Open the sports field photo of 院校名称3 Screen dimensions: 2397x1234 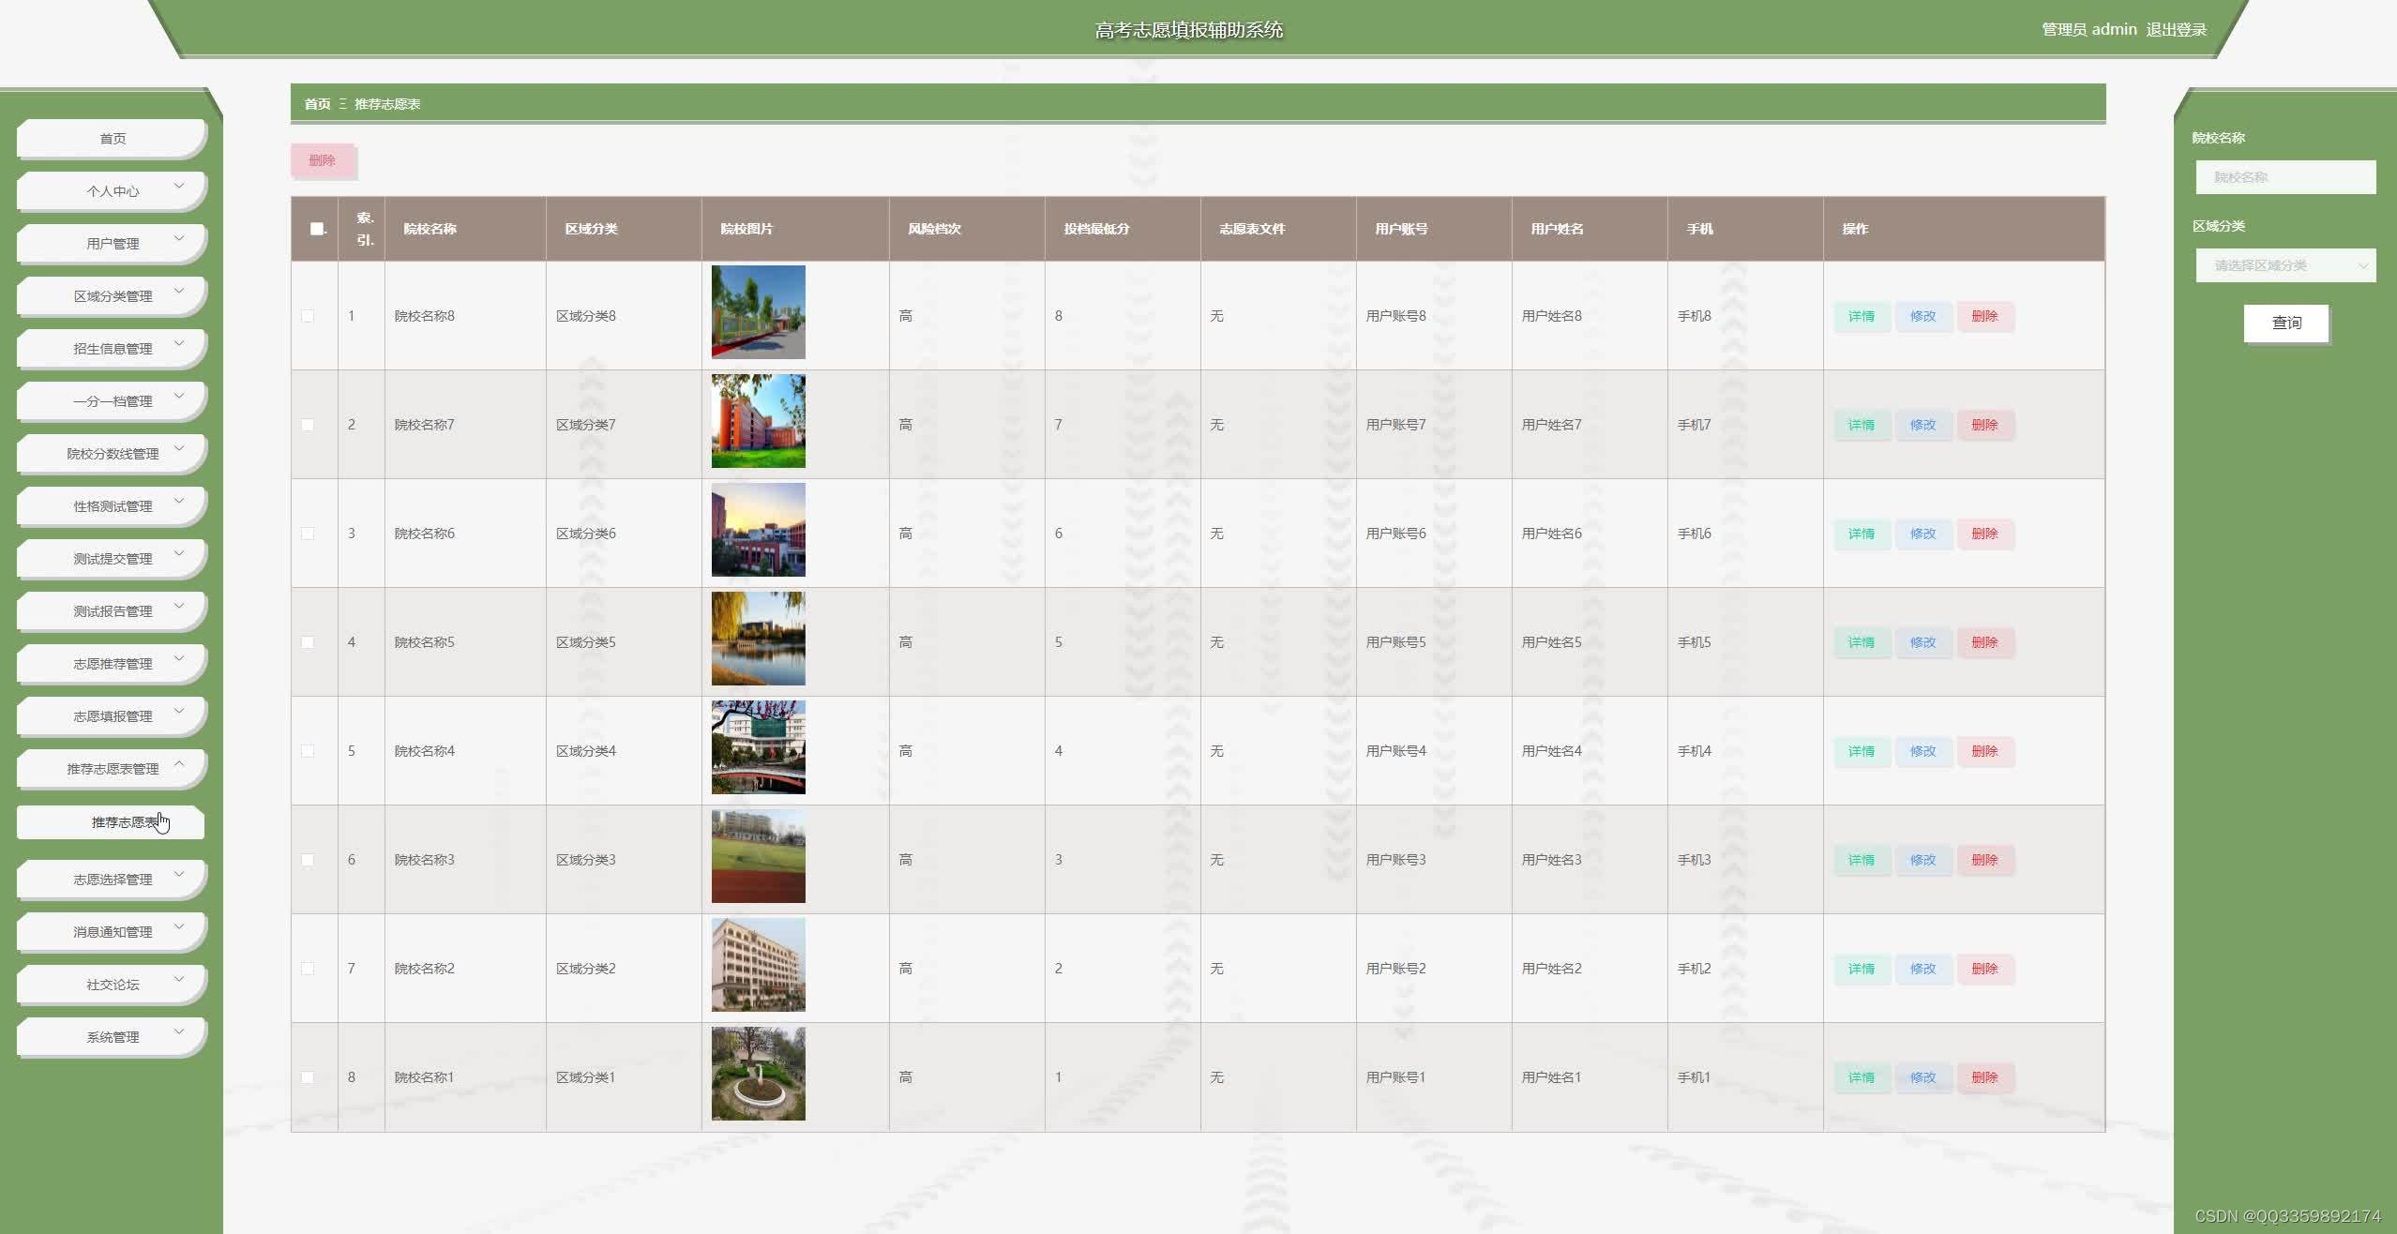(x=758, y=856)
